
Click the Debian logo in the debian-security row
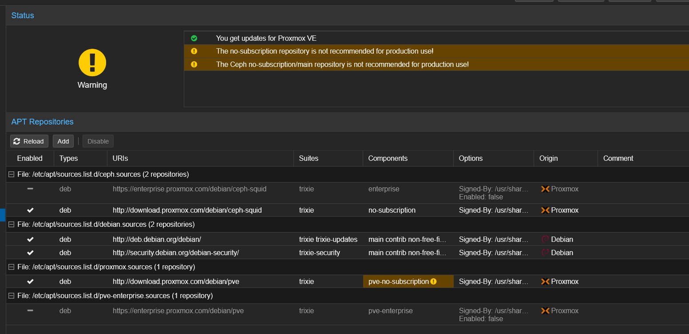[545, 252]
